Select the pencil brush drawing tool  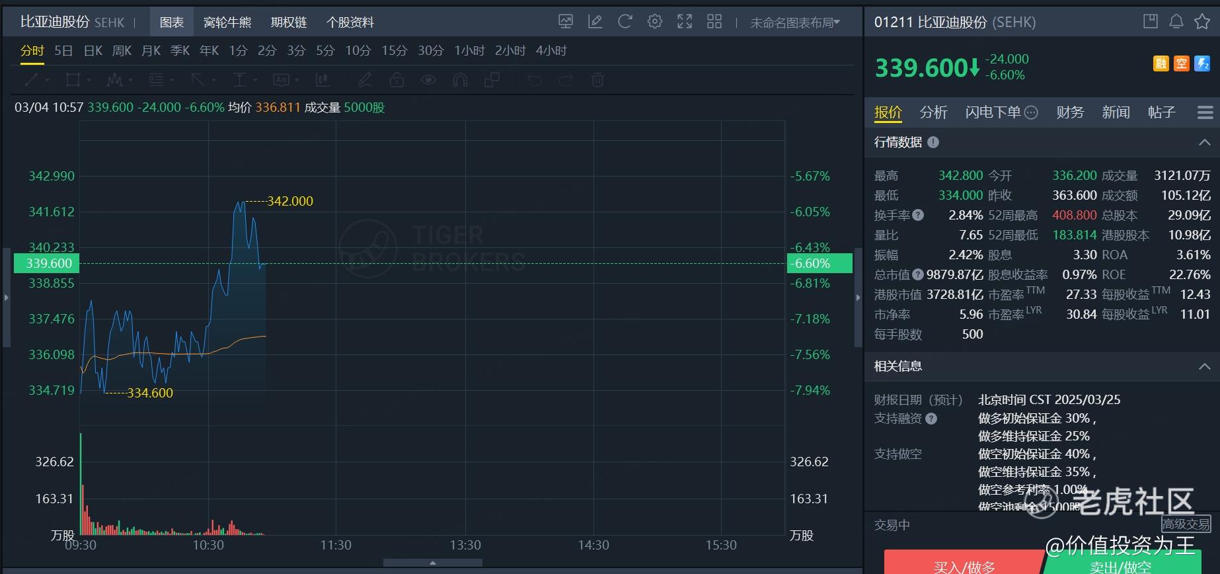[x=364, y=80]
